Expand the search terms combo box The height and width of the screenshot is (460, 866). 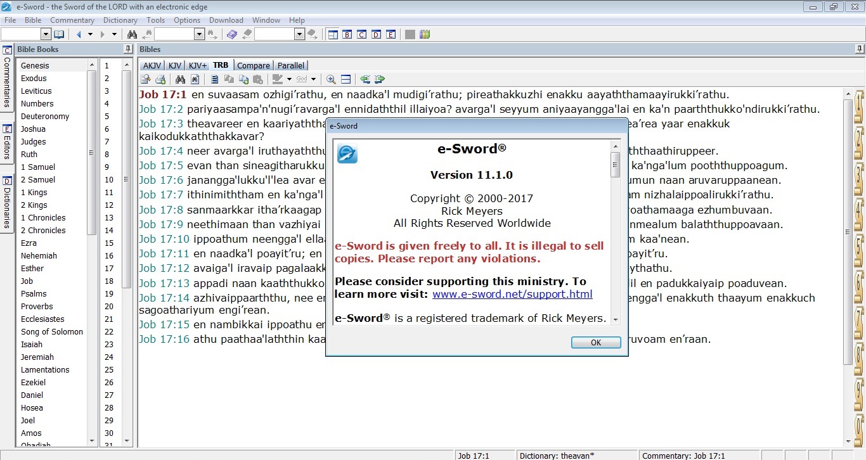pyautogui.click(x=199, y=34)
